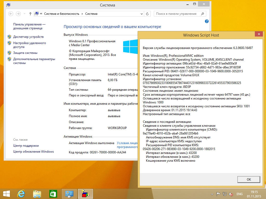
Task: Click the 'Имя: Windows(R), ProfessionalWMC edition' line
Action: (x=173, y=56)
